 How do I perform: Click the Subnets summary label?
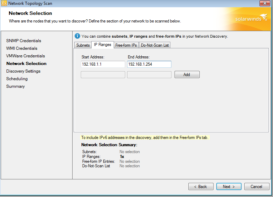(x=89, y=152)
